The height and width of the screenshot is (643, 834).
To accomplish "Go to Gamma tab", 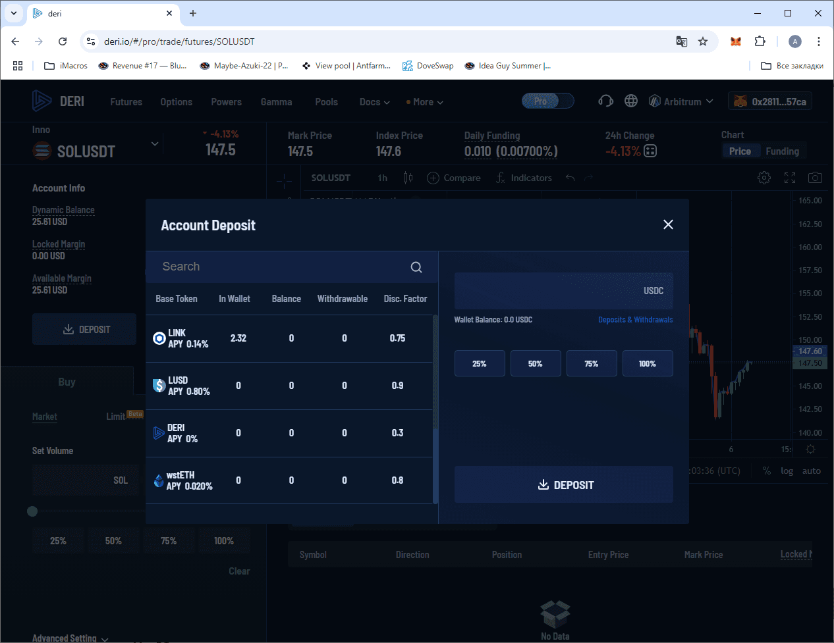I will [x=277, y=102].
